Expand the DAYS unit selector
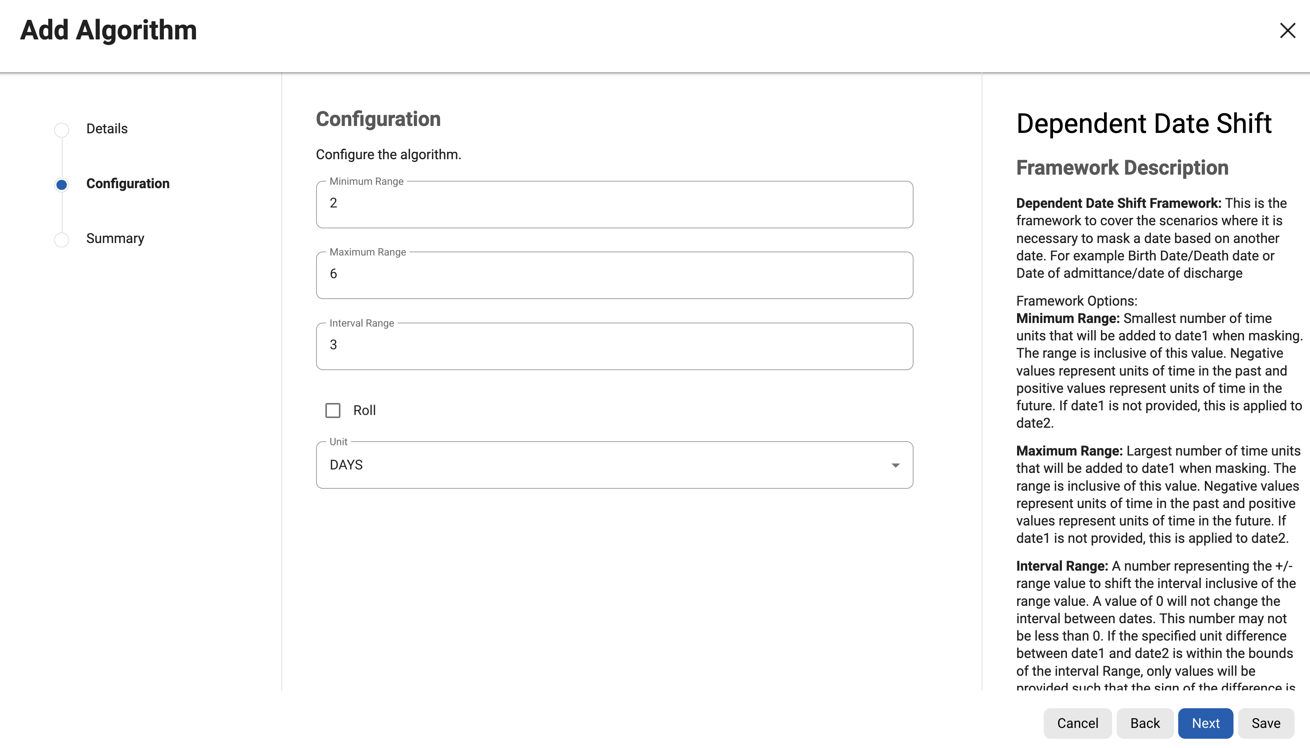Viewport: 1310px width, 748px height. [614, 465]
